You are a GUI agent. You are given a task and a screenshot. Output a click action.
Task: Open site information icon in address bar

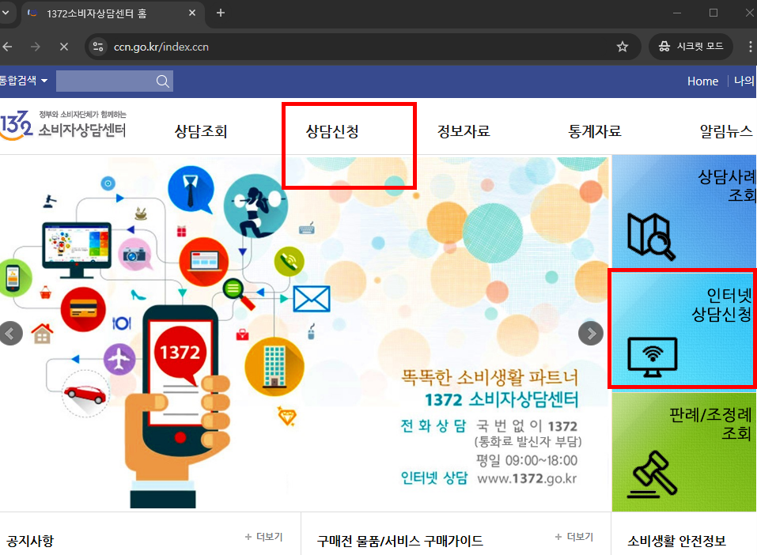point(98,47)
